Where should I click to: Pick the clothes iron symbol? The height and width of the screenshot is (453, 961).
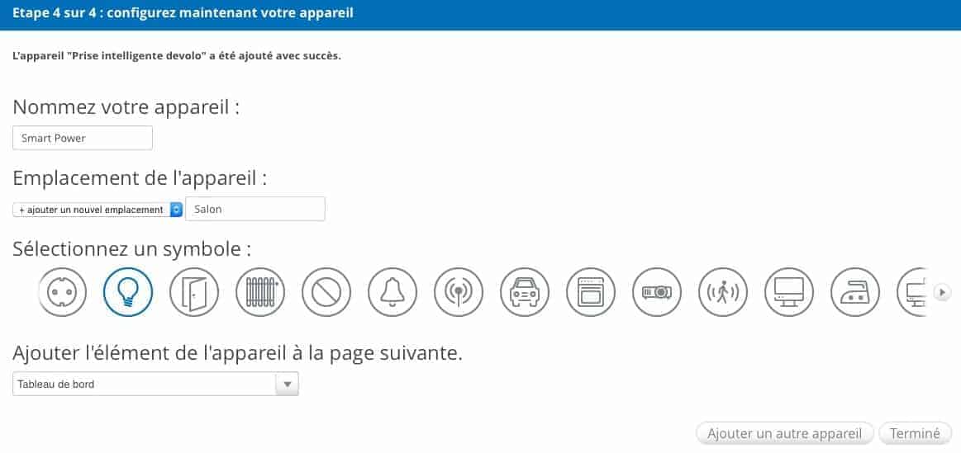pyautogui.click(x=855, y=291)
